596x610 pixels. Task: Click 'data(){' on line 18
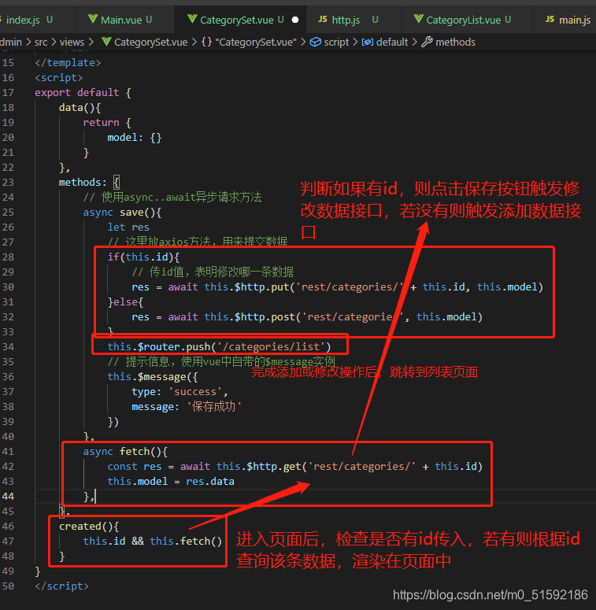click(80, 108)
